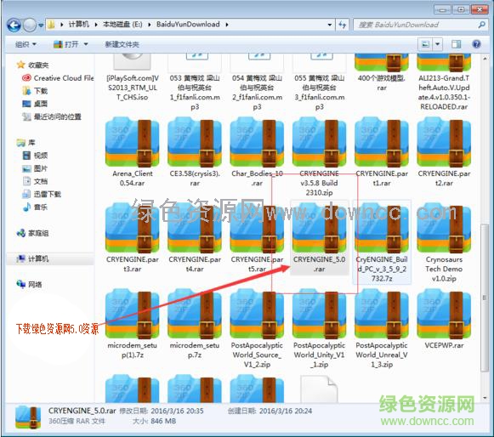The width and height of the screenshot is (494, 437).
Task: Open the help question mark icon
Action: coord(477,44)
